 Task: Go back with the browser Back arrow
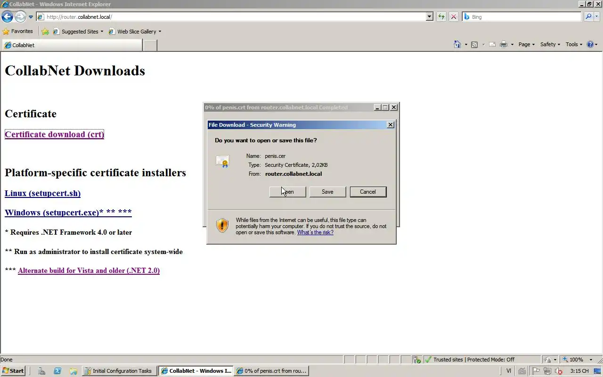coord(7,17)
